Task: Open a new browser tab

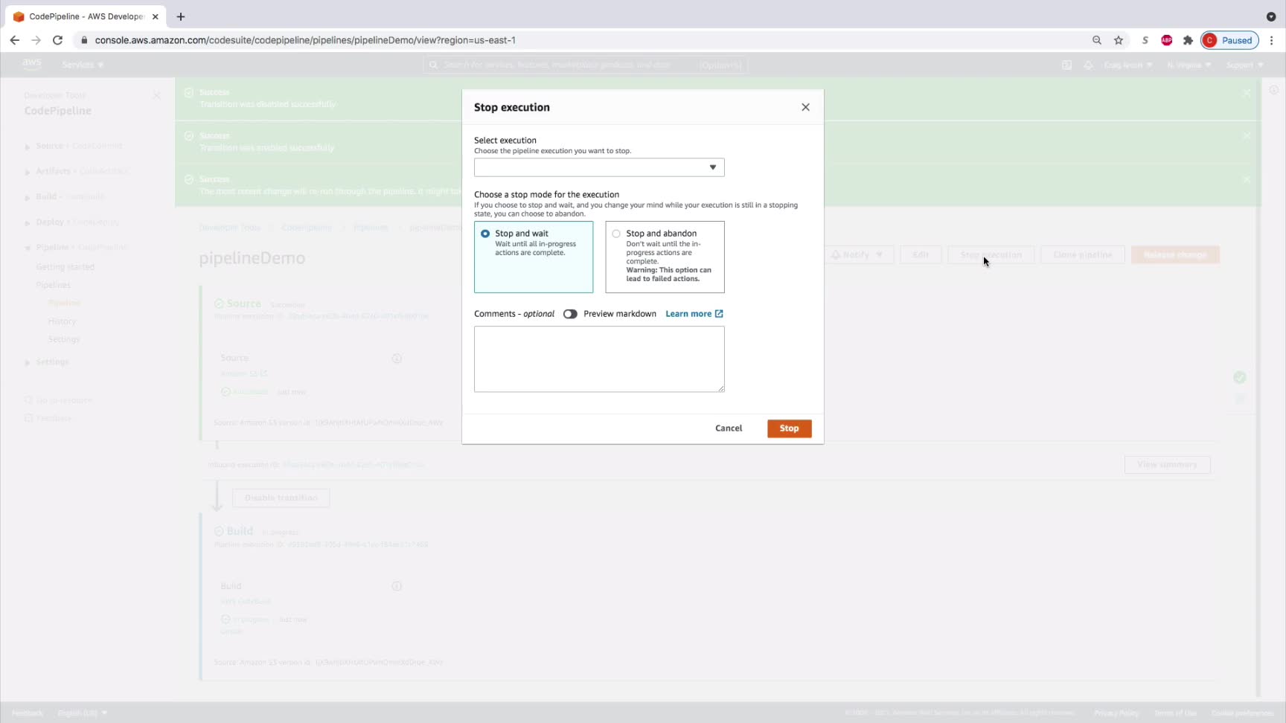Action: (181, 16)
